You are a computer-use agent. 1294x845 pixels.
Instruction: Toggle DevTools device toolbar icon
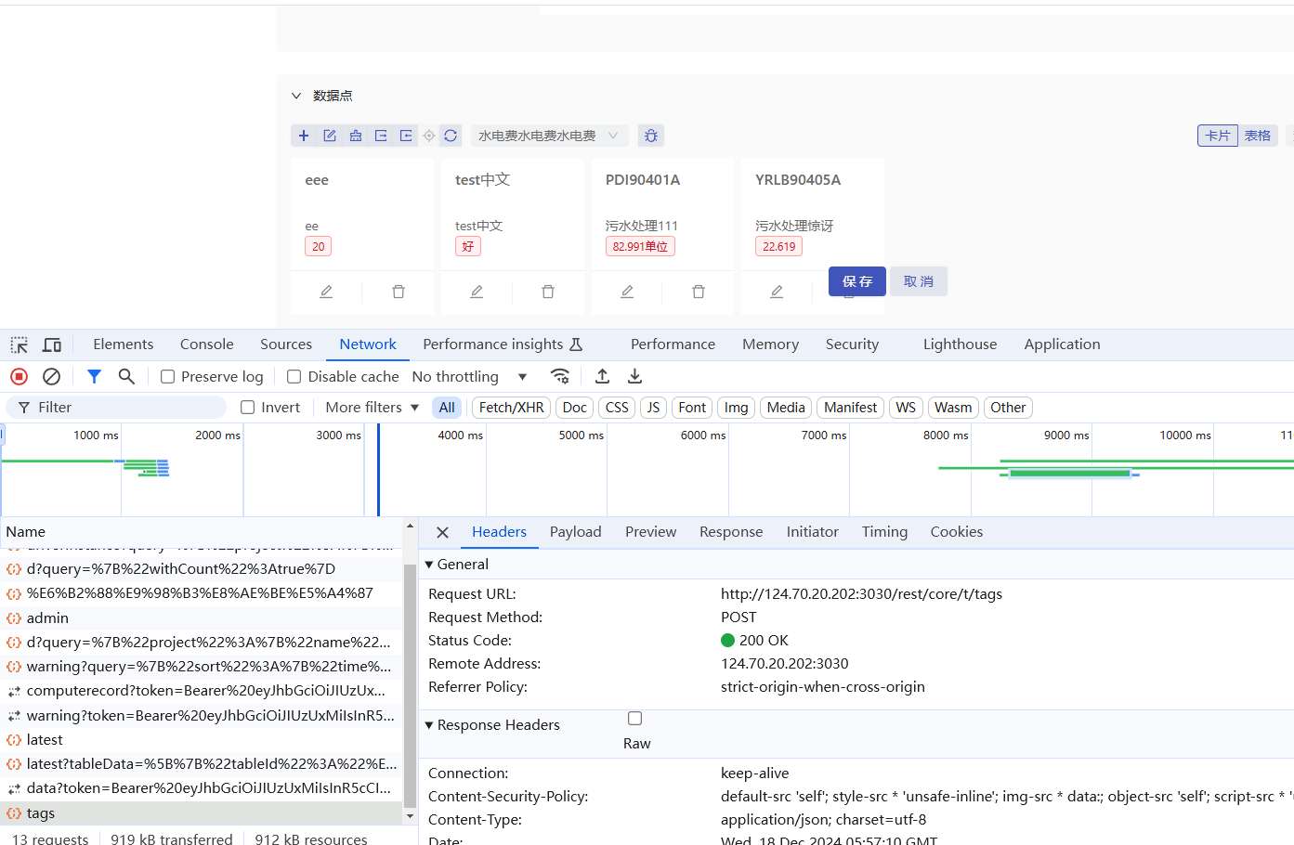tap(52, 344)
